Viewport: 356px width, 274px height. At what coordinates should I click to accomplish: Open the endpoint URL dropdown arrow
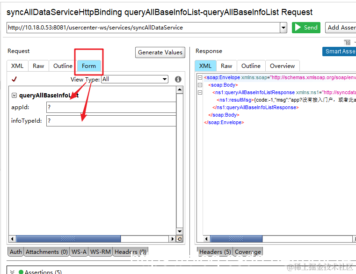pos(283,28)
